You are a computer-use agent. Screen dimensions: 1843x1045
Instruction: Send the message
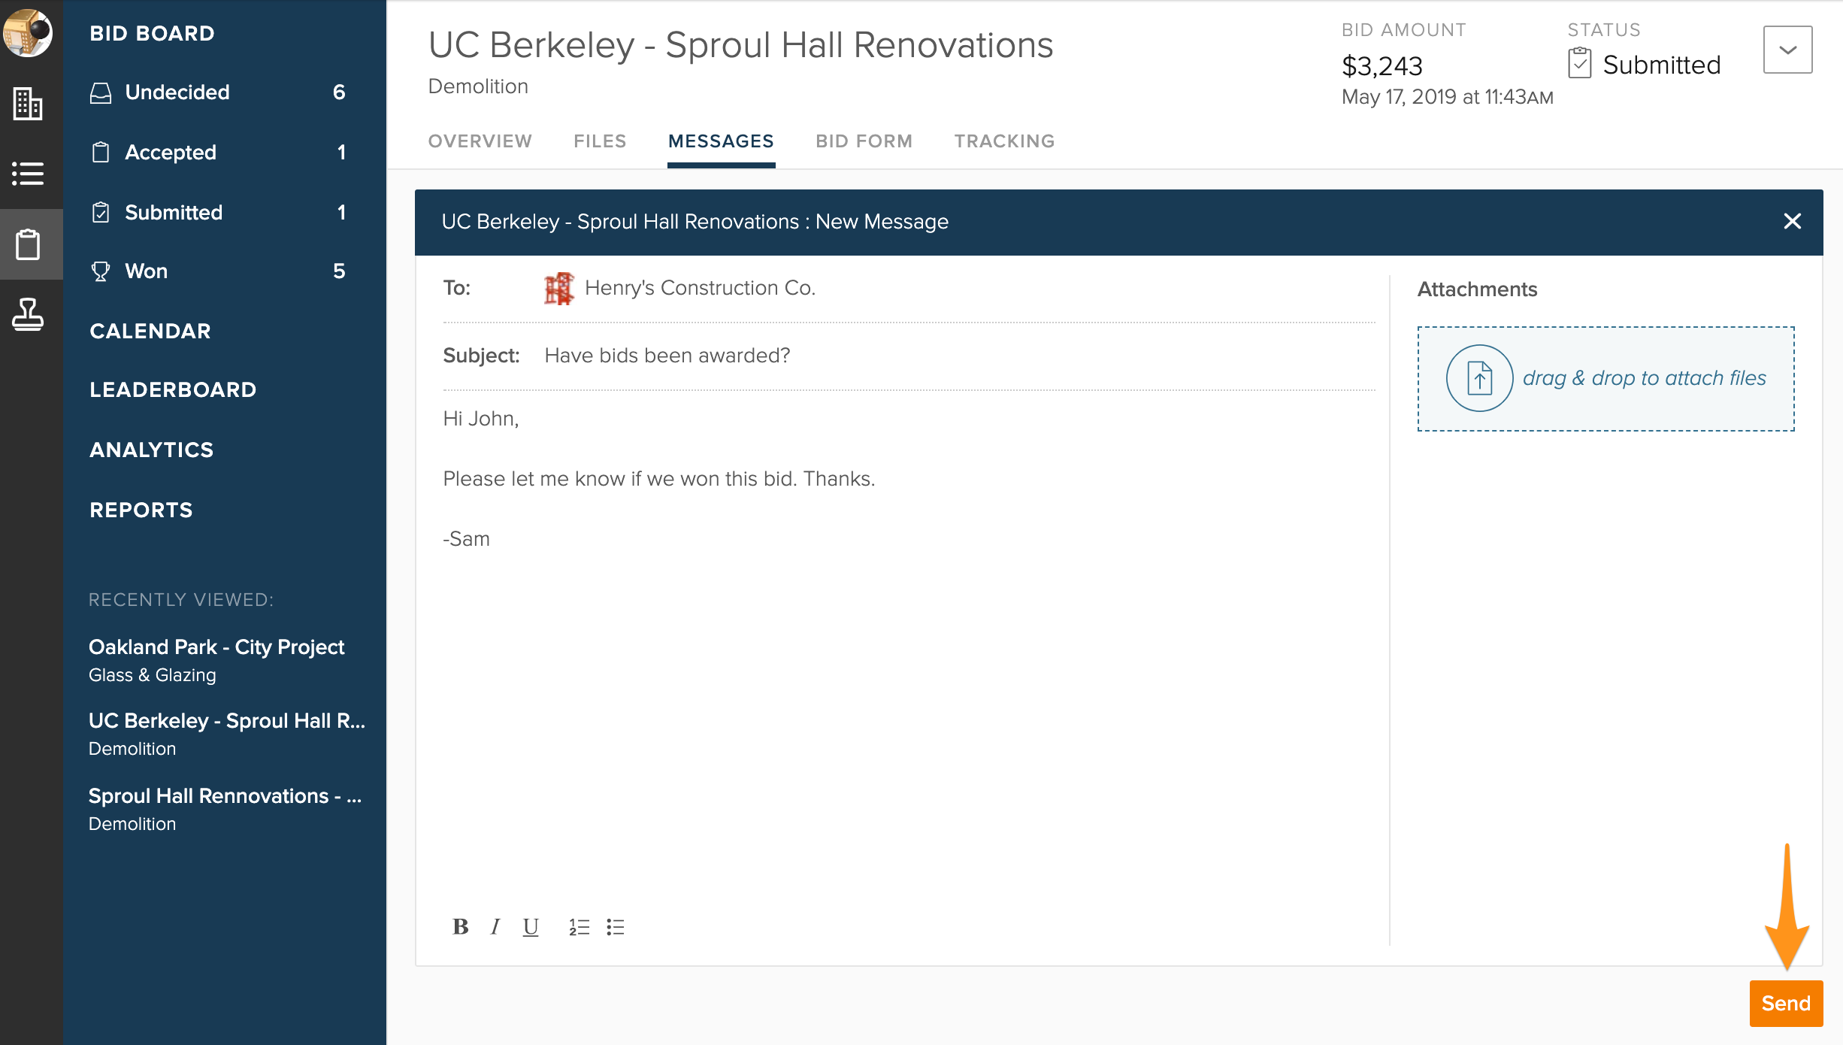click(x=1786, y=1003)
